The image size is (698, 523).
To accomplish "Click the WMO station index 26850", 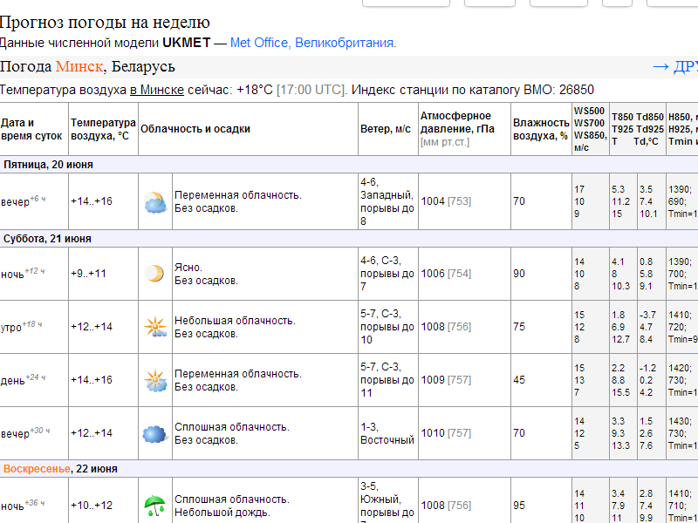I will click(577, 90).
